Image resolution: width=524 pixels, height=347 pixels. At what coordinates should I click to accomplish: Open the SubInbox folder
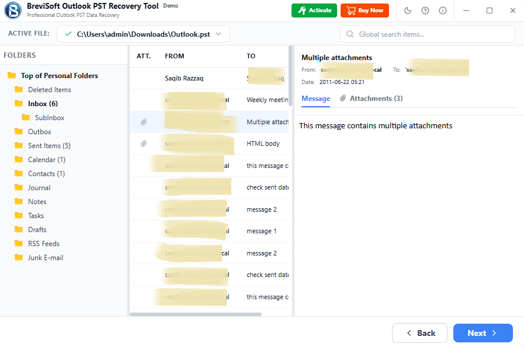pyautogui.click(x=50, y=118)
